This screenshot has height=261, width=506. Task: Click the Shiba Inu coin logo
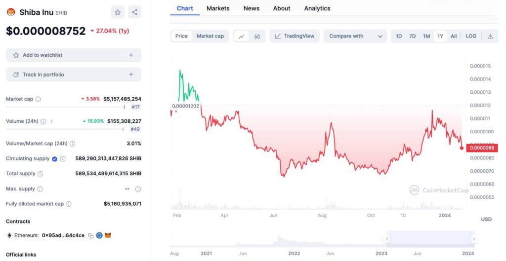11,12
